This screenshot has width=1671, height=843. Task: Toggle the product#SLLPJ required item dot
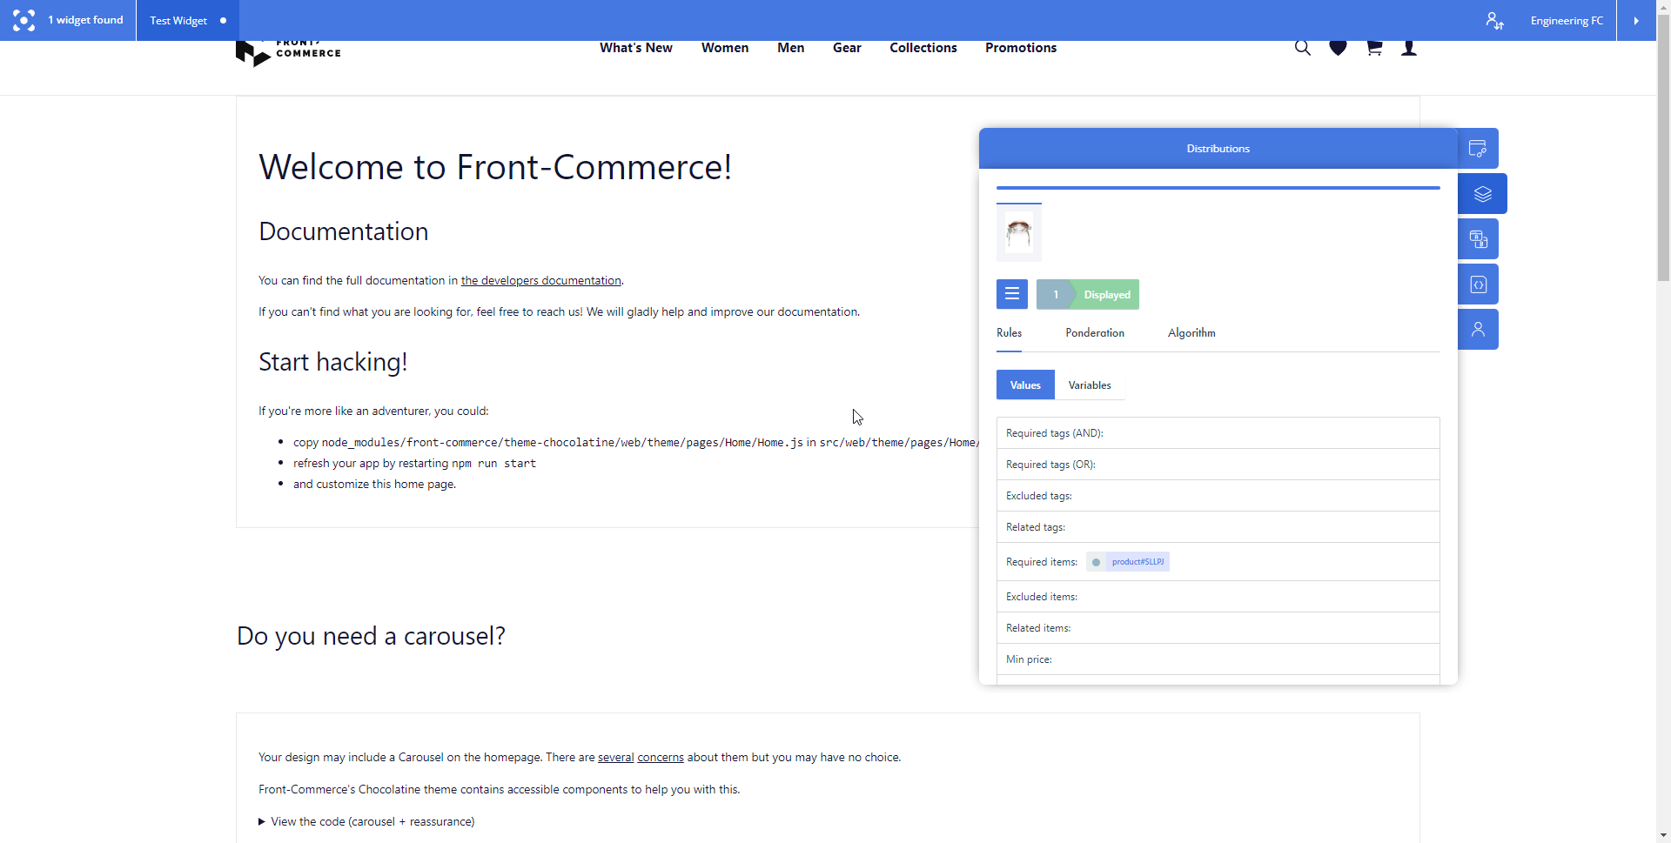(x=1096, y=562)
